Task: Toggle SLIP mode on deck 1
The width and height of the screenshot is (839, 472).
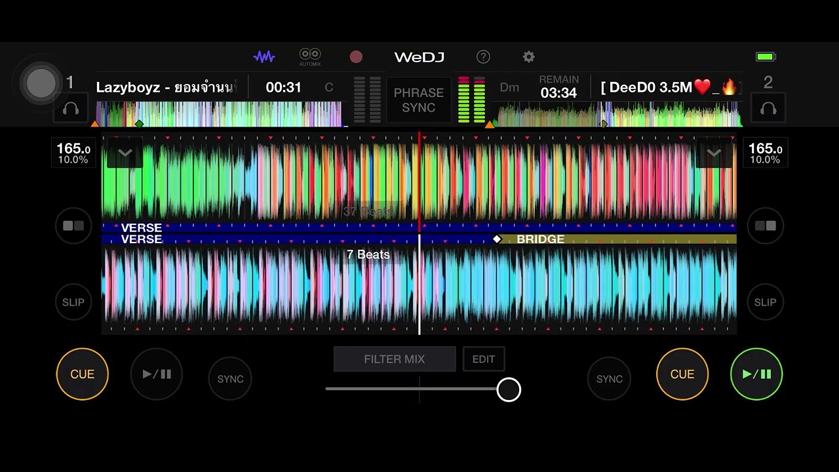Action: click(73, 302)
